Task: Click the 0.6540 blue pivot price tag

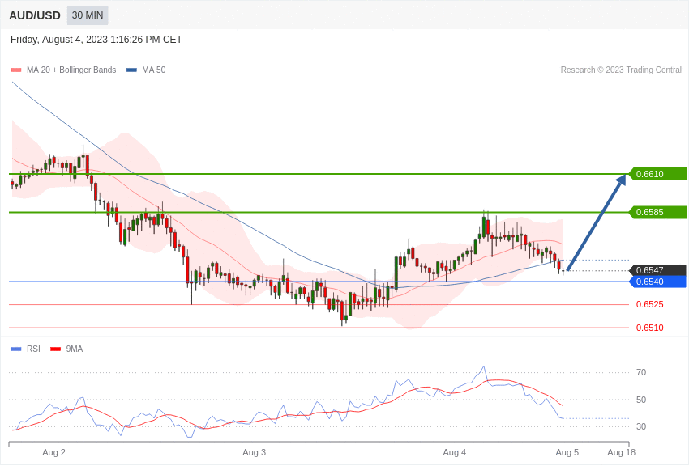Action: [657, 282]
